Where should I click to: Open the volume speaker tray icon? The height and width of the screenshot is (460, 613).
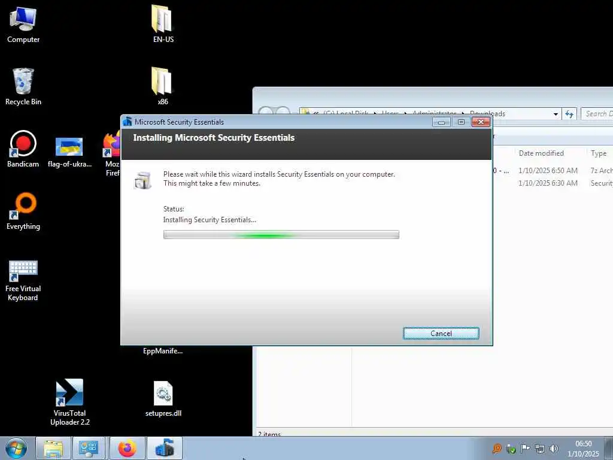coord(554,449)
